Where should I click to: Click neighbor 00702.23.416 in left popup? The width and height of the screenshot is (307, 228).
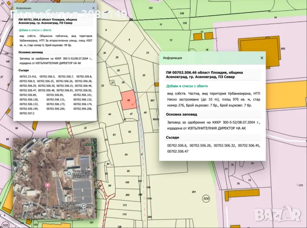coord(28,77)
